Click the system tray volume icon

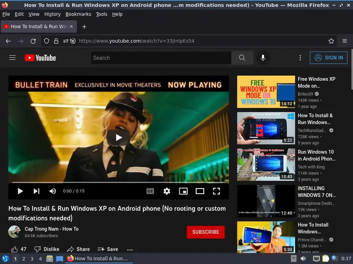pos(303,258)
